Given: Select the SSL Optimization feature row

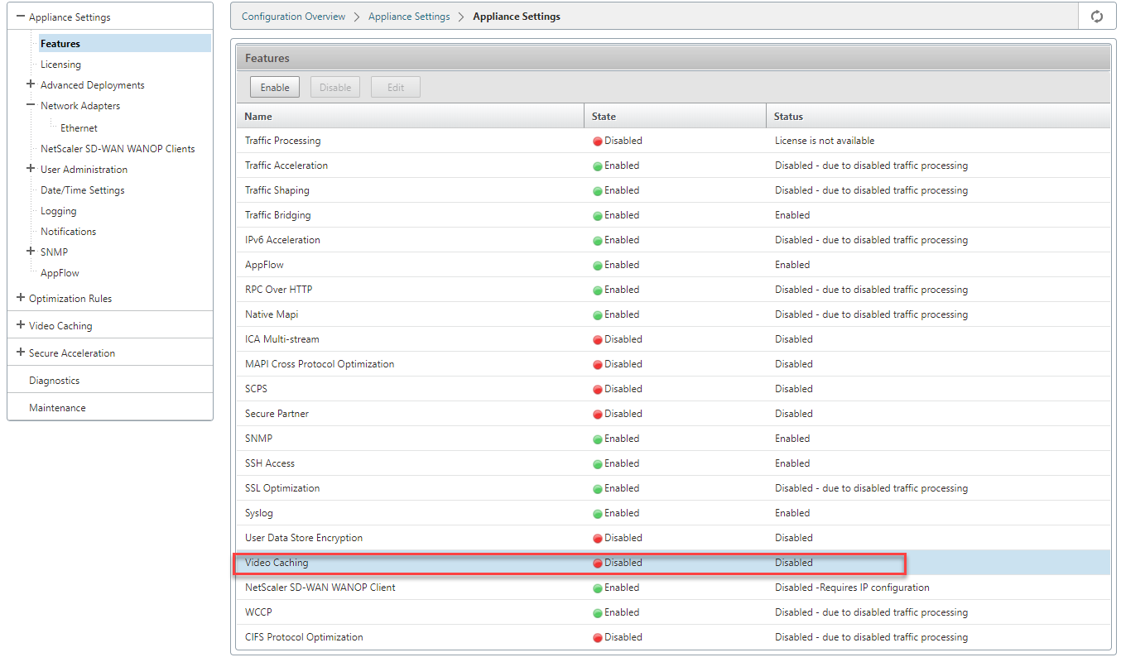Looking at the screenshot, I should [x=672, y=488].
